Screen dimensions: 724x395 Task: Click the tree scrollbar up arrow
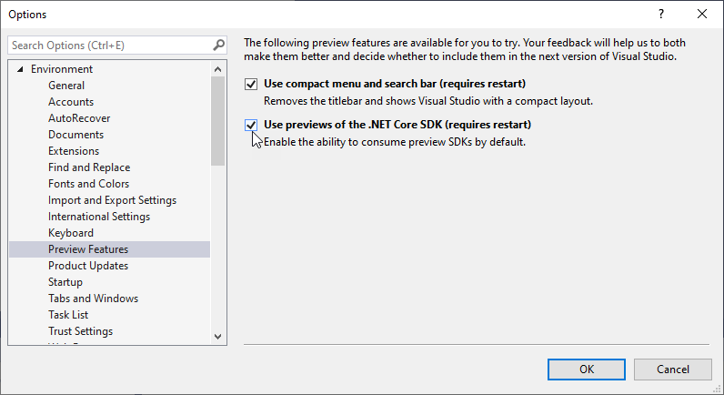click(x=218, y=69)
